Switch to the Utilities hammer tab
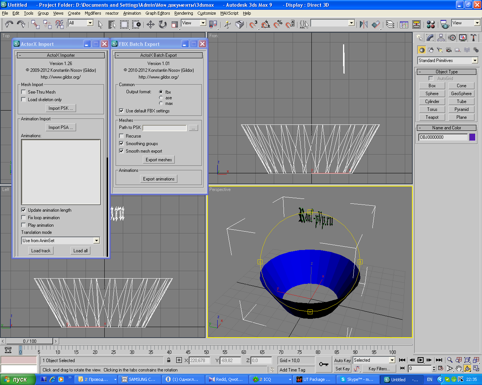This screenshot has height=385, width=482. pyautogui.click(x=473, y=38)
